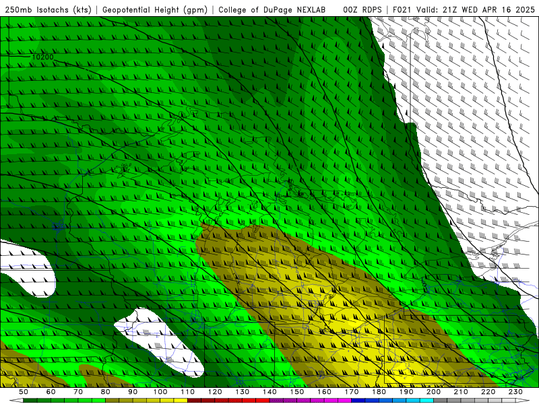Click the '230' legend value
The width and height of the screenshot is (539, 404).
point(515,392)
